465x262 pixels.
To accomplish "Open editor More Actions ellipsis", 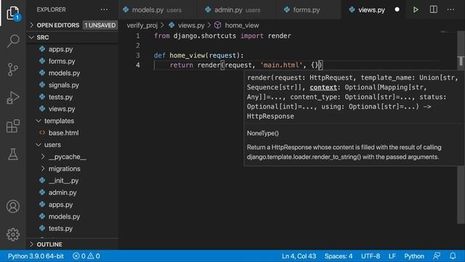I will click(x=450, y=9).
